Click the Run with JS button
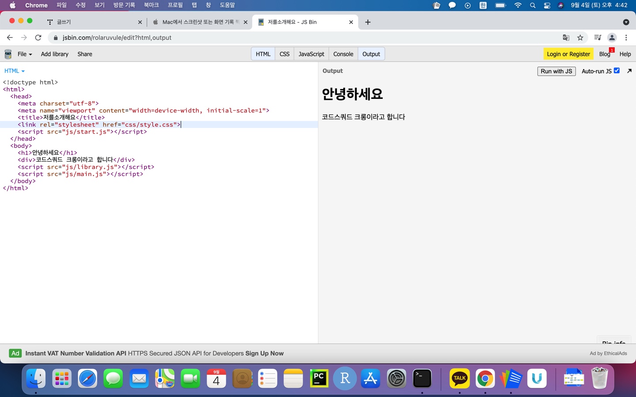This screenshot has width=636, height=397. (556, 71)
